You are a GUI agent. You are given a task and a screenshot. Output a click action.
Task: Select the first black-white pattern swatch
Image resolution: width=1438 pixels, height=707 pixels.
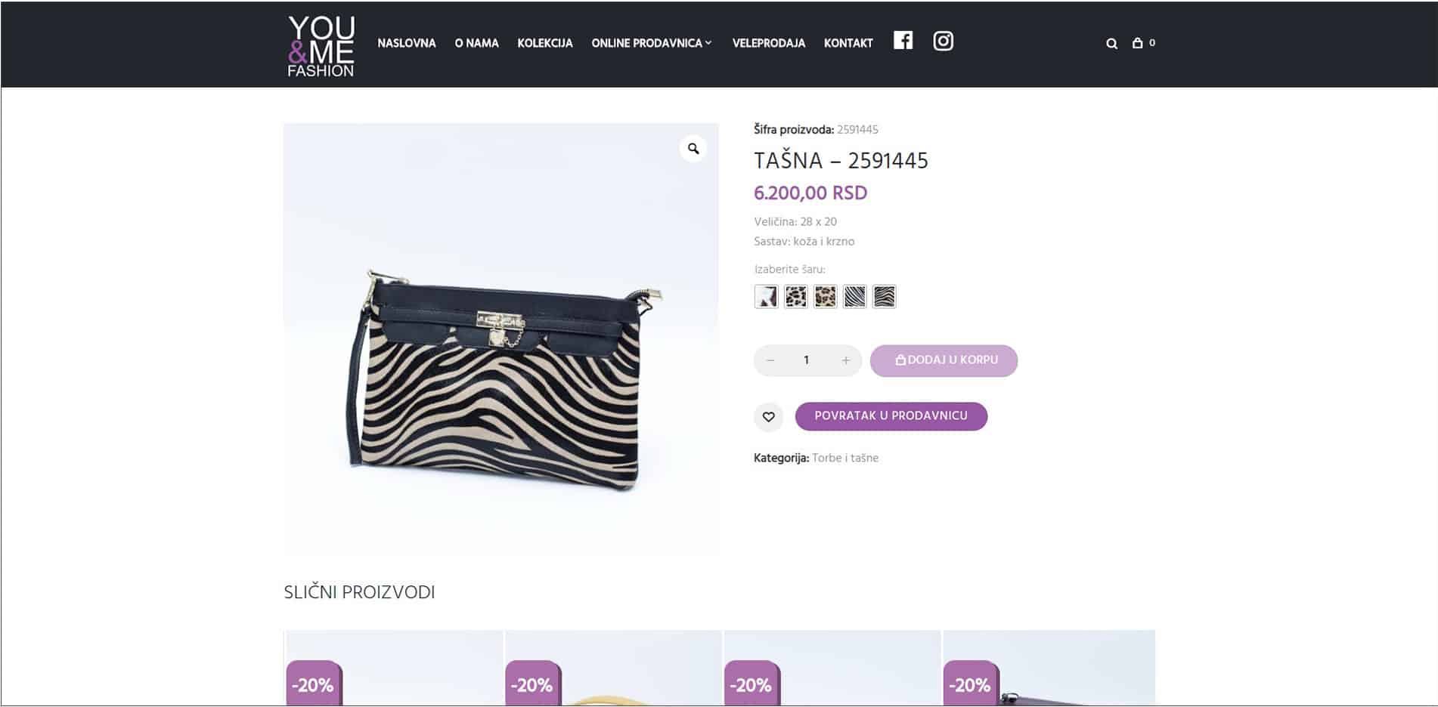767,297
